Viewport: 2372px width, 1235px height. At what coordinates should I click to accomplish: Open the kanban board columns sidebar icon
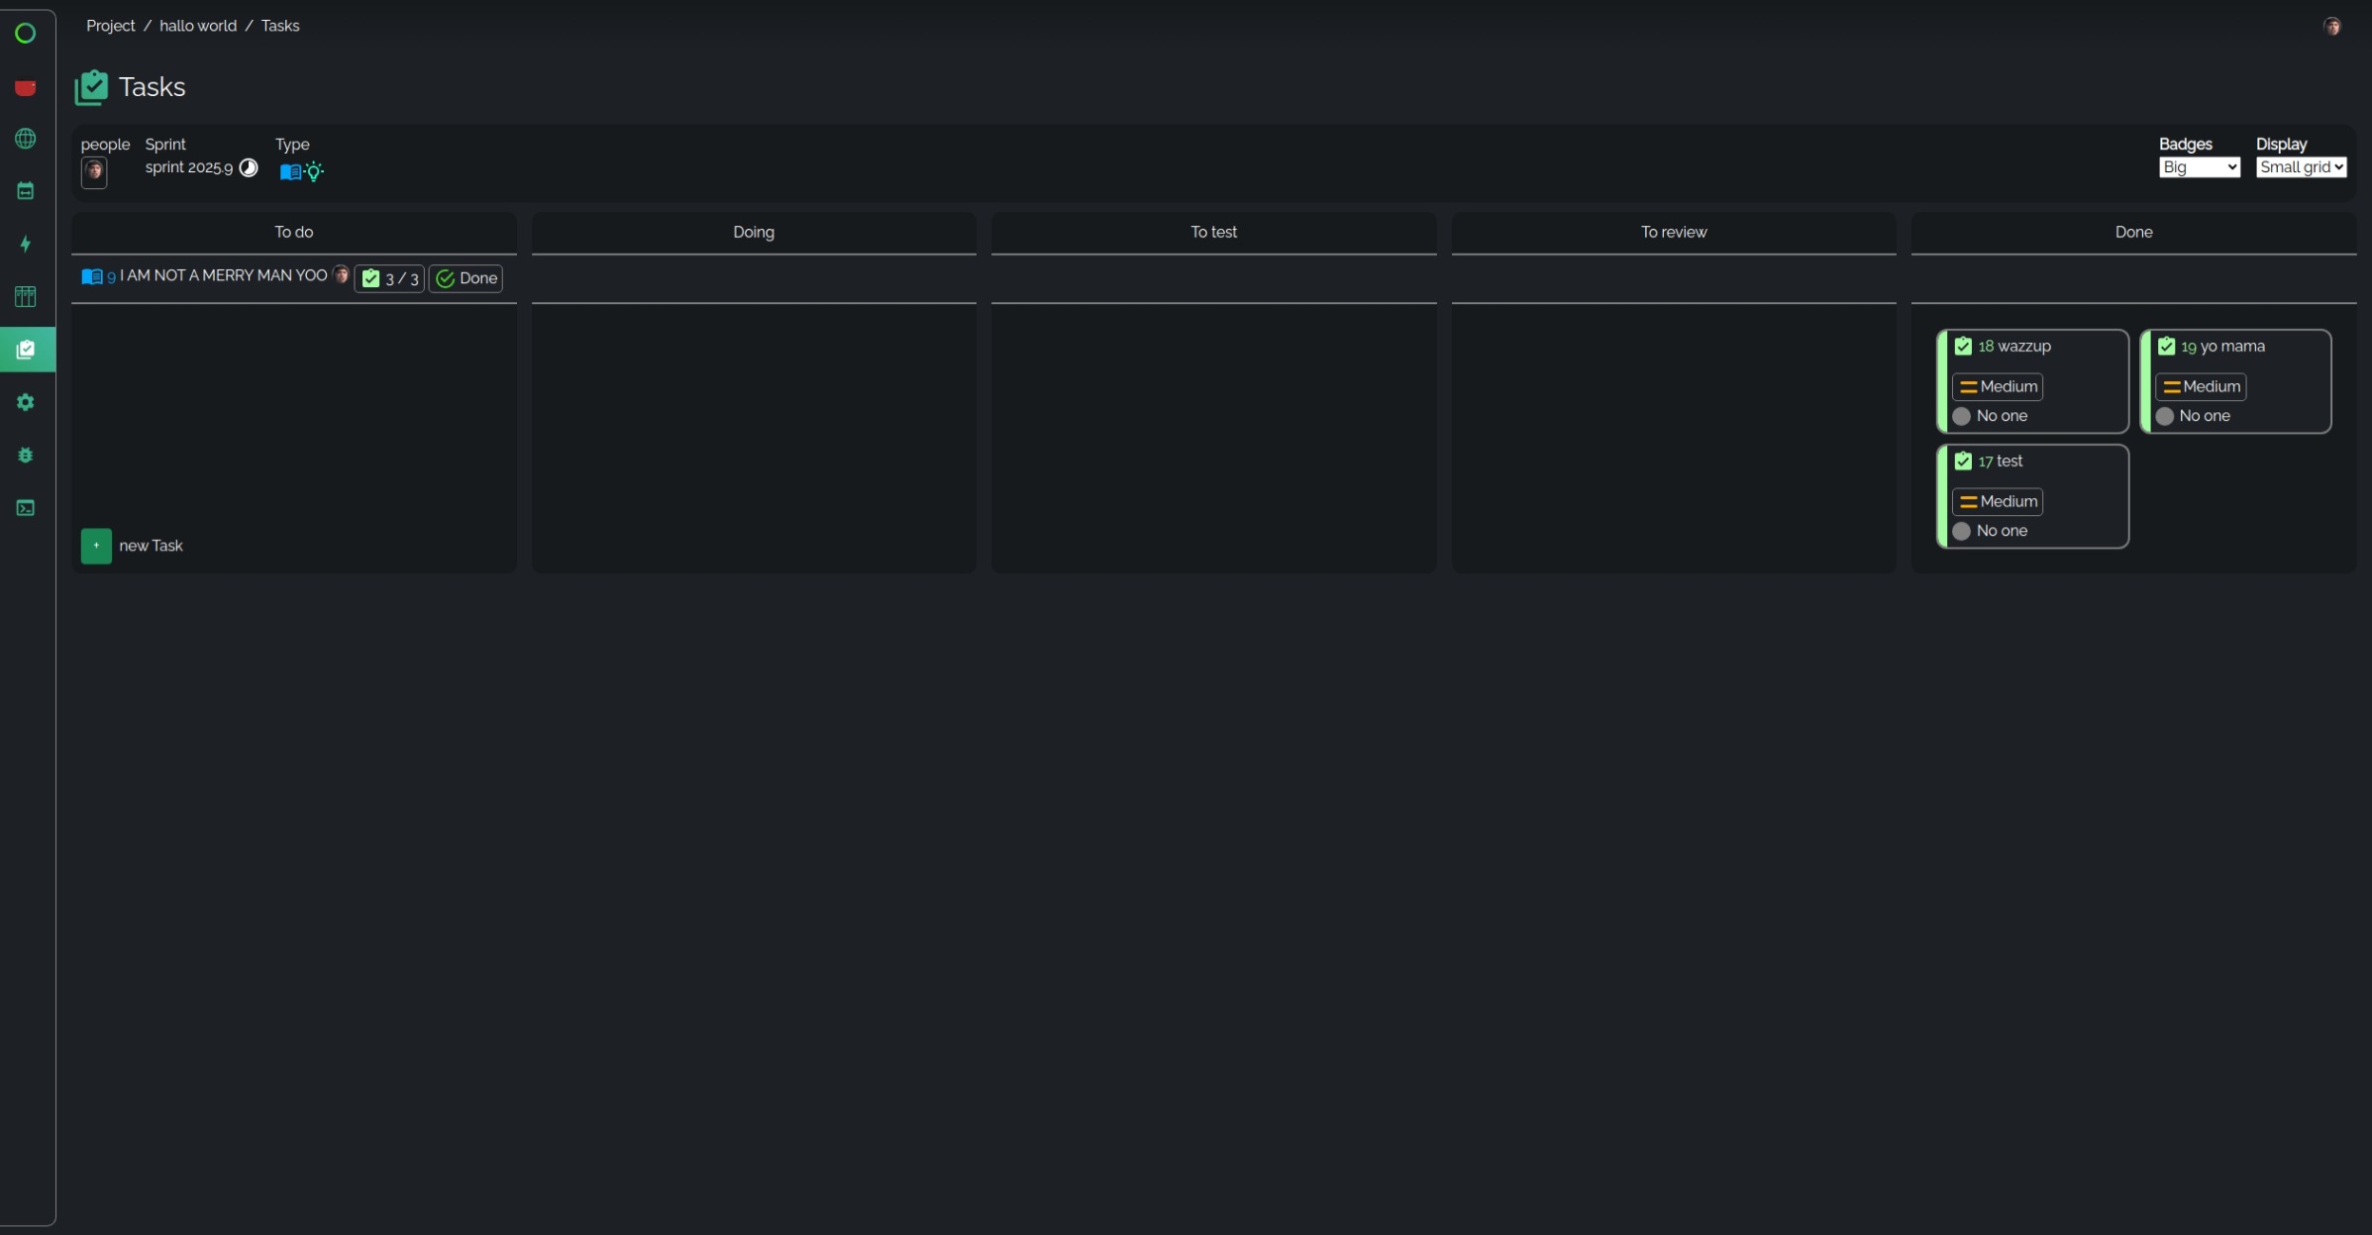[26, 296]
